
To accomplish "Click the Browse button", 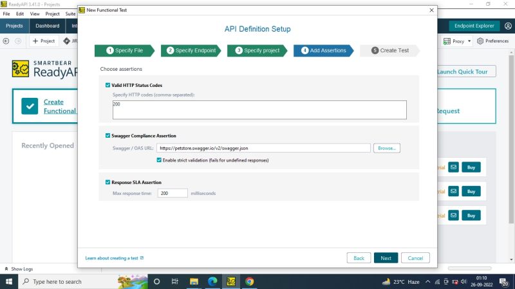I will point(387,148).
